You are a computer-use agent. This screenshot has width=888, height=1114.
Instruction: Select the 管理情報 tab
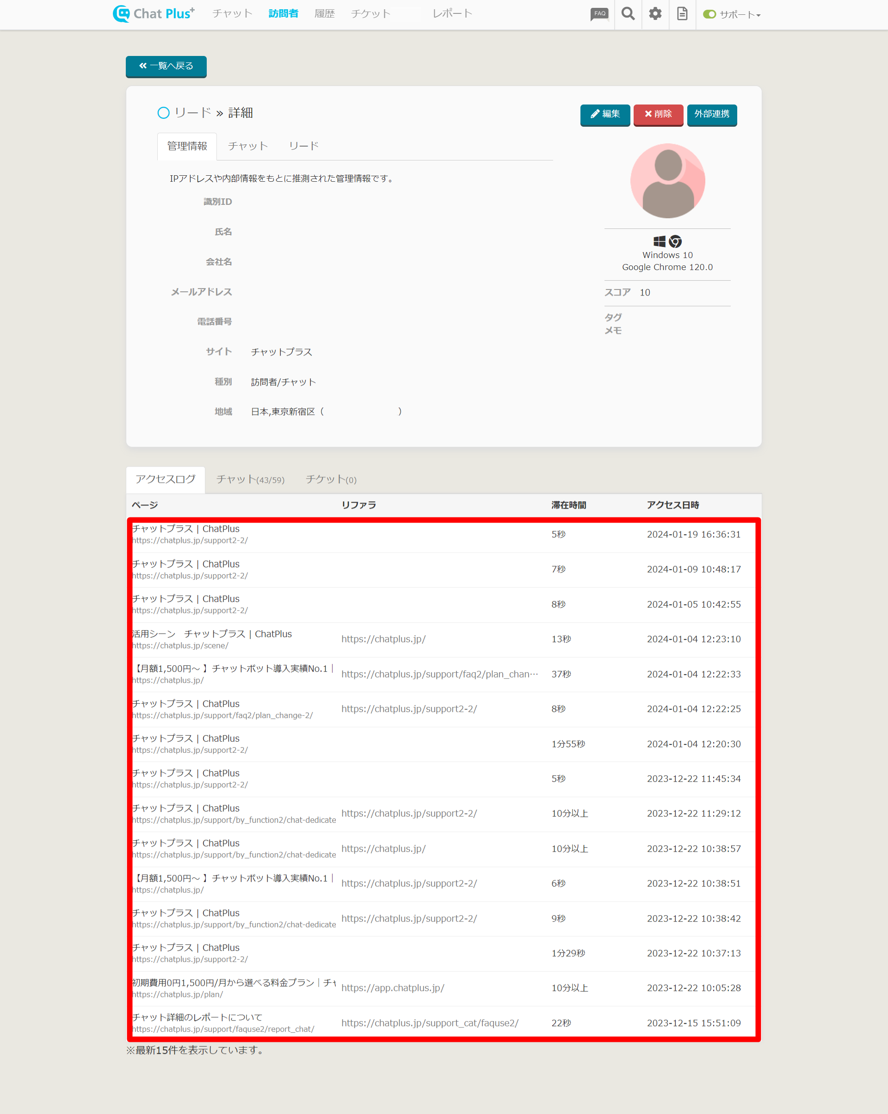[187, 146]
